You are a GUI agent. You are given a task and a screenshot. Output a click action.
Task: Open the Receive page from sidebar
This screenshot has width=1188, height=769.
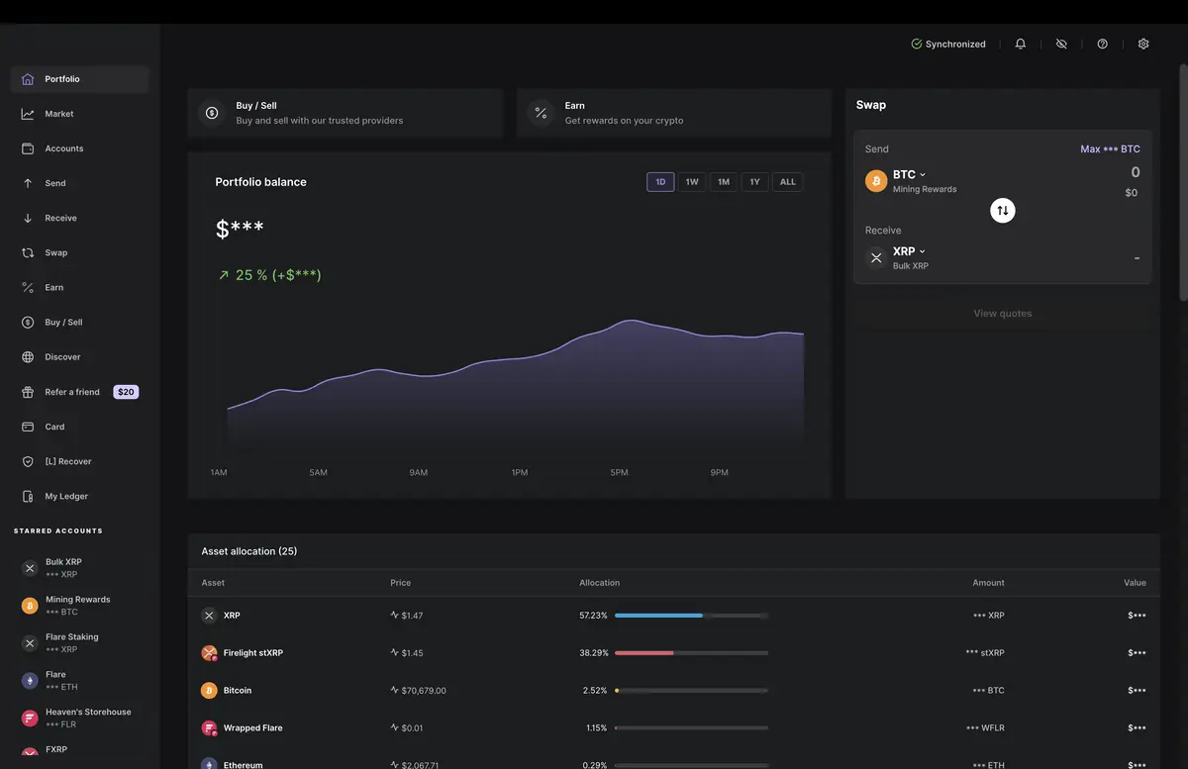pyautogui.click(x=57, y=217)
